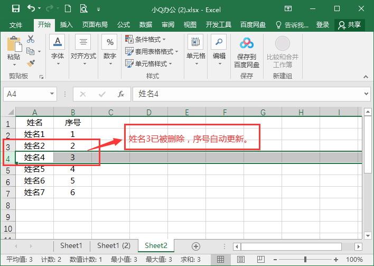Click the 粘贴 paste clipboard icon
The width and height of the screenshot is (374, 266).
tap(14, 44)
